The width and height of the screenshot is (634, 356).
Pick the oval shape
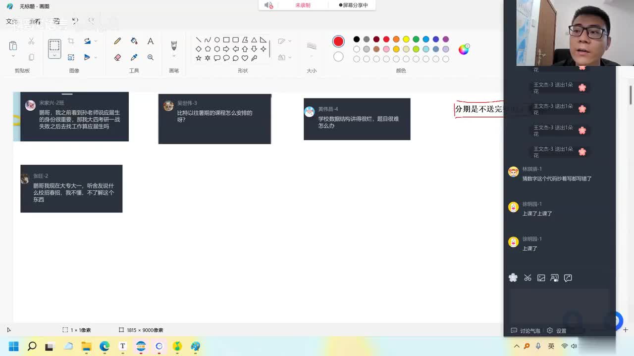coord(217,40)
